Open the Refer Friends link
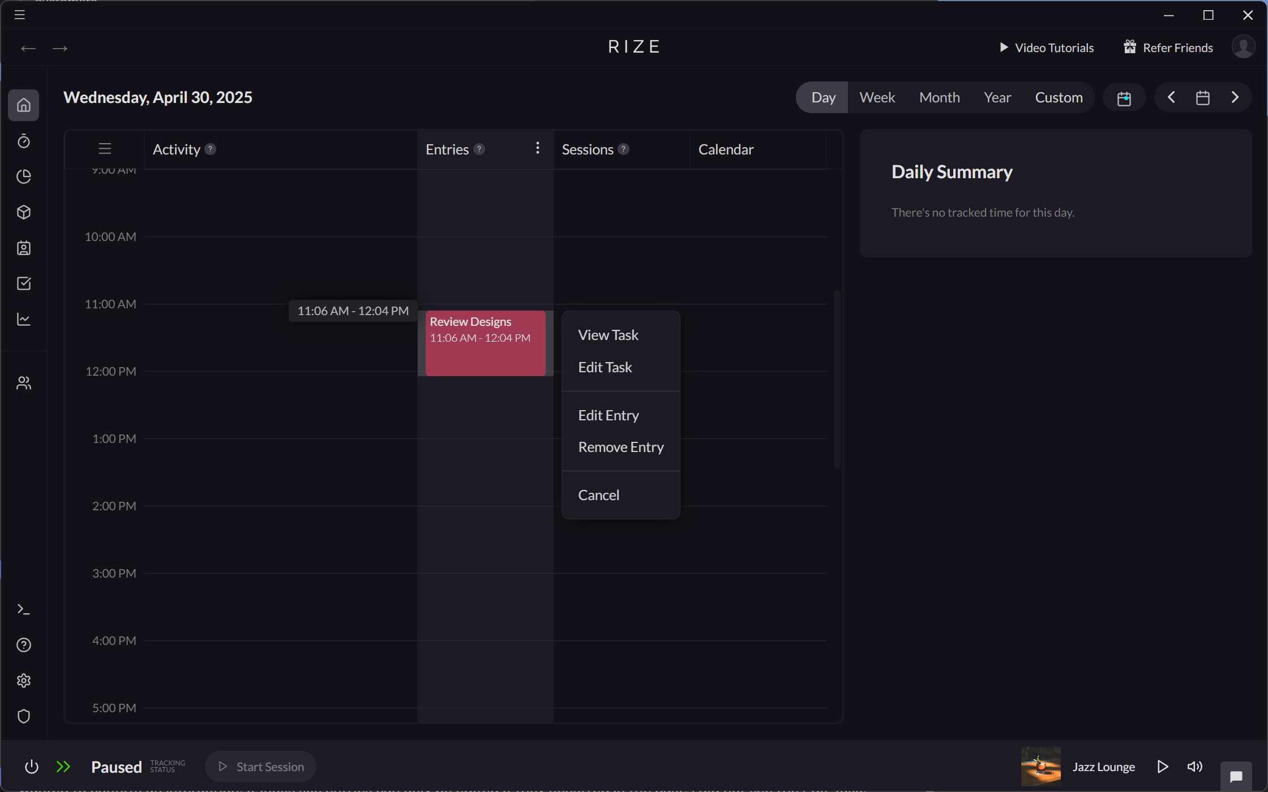The image size is (1268, 792). click(1167, 48)
